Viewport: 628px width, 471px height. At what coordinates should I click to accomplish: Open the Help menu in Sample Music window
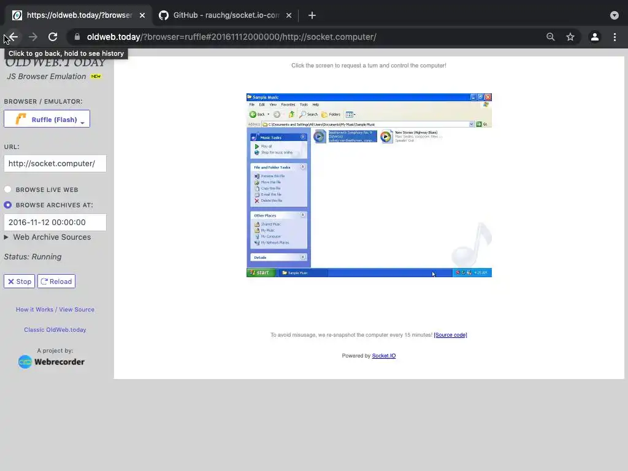pyautogui.click(x=316, y=104)
